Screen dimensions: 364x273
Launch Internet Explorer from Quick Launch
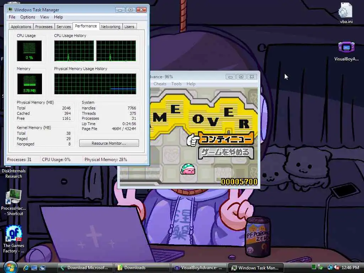coord(26,268)
